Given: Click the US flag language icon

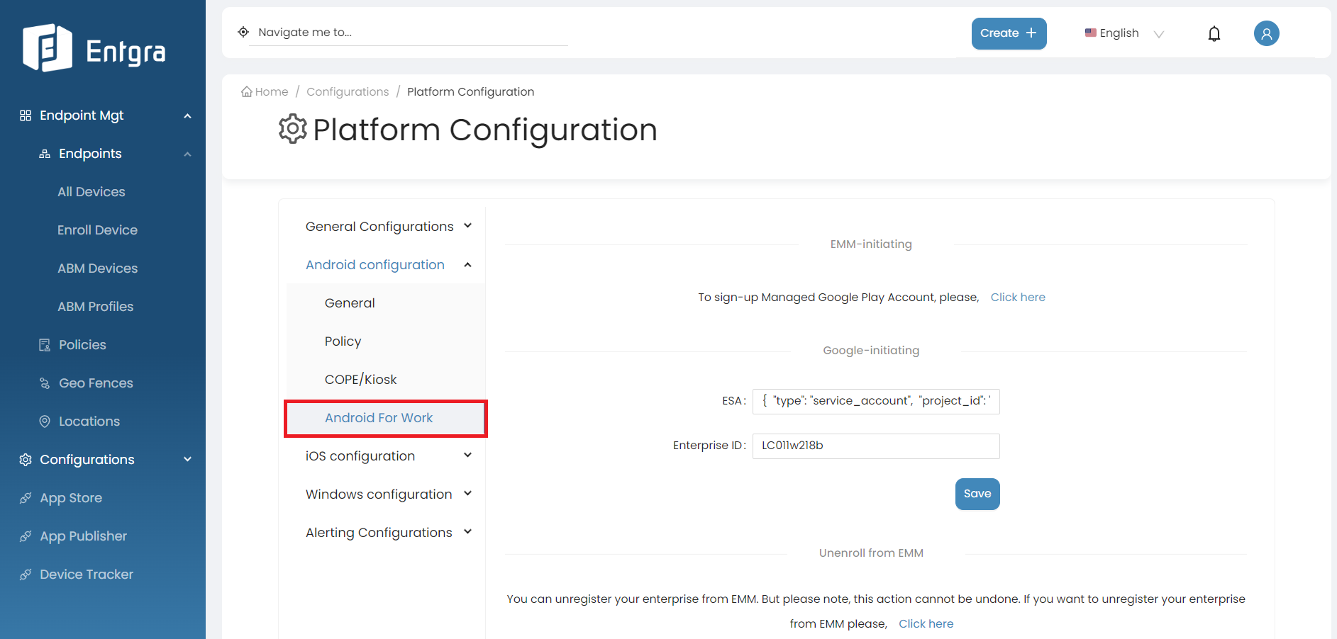Looking at the screenshot, I should 1091,33.
